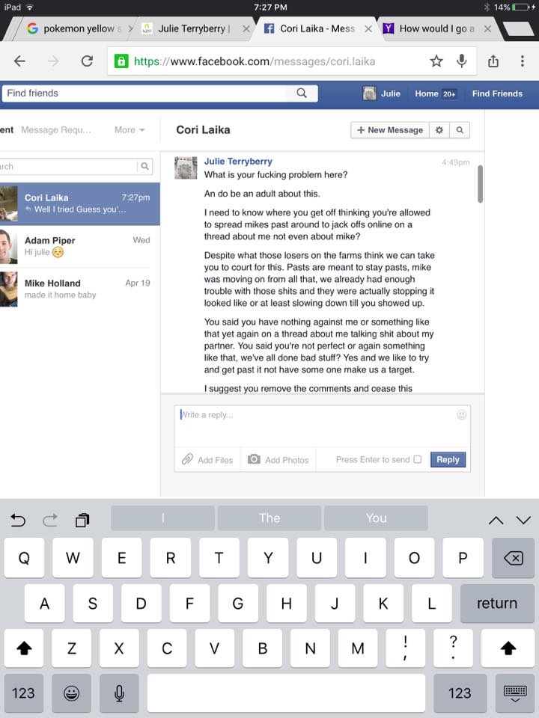The height and width of the screenshot is (718, 539).
Task: Open the conversation settings gear icon
Action: click(x=439, y=130)
